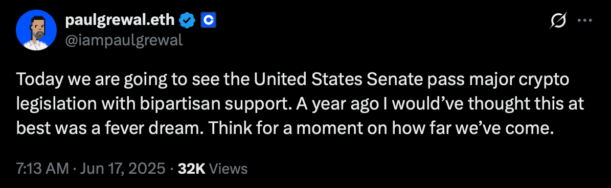The image size is (611, 188).
Task: Click the Coinbase affiliation badge
Action: pyautogui.click(x=209, y=20)
